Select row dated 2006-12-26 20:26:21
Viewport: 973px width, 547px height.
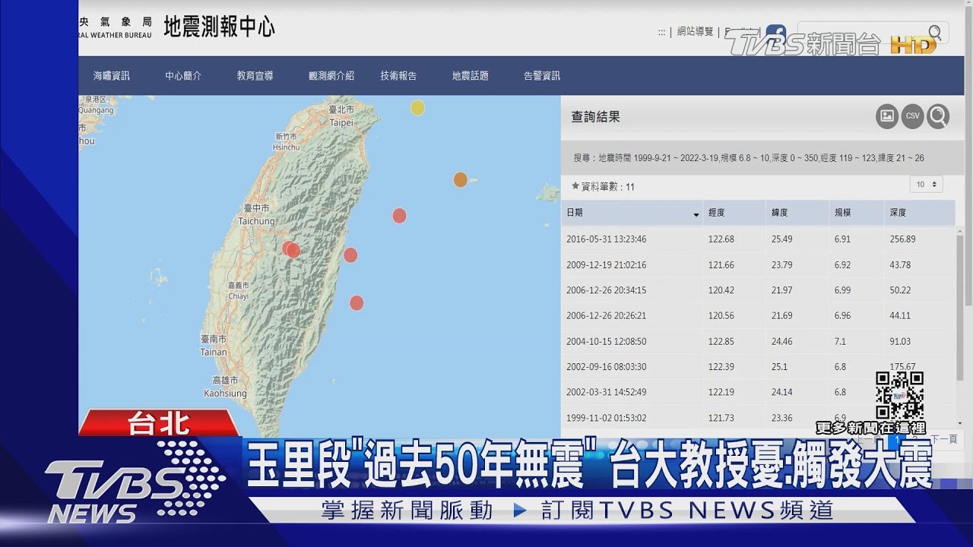click(x=758, y=315)
